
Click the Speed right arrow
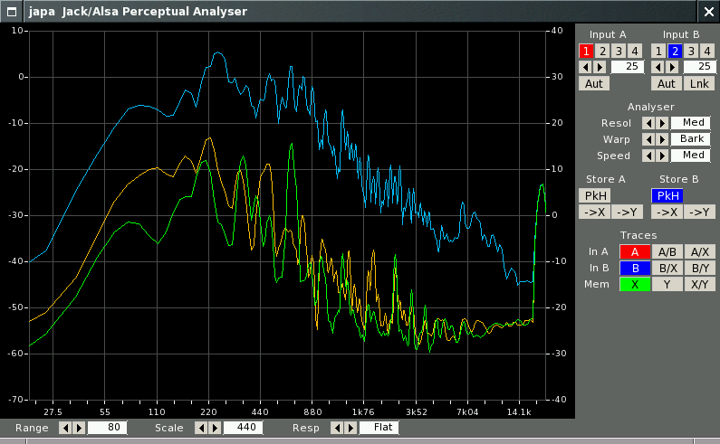662,156
